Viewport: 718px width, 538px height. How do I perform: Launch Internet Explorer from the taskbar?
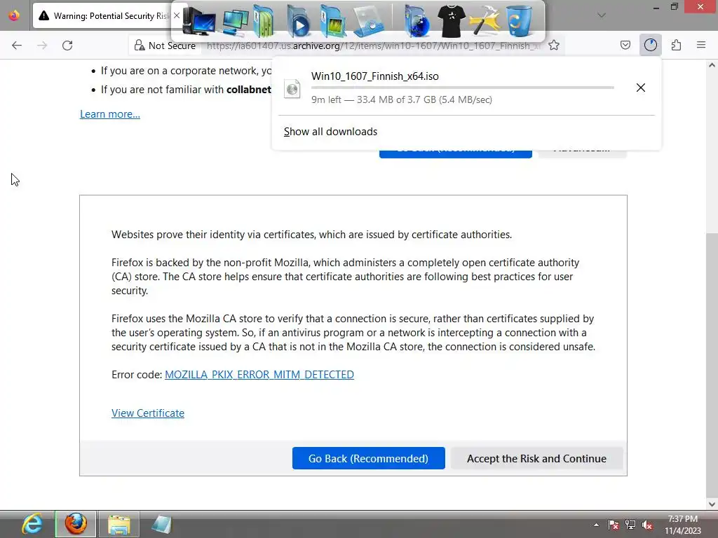pyautogui.click(x=32, y=524)
